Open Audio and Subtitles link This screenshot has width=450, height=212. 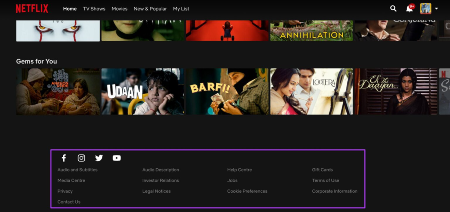coord(77,170)
